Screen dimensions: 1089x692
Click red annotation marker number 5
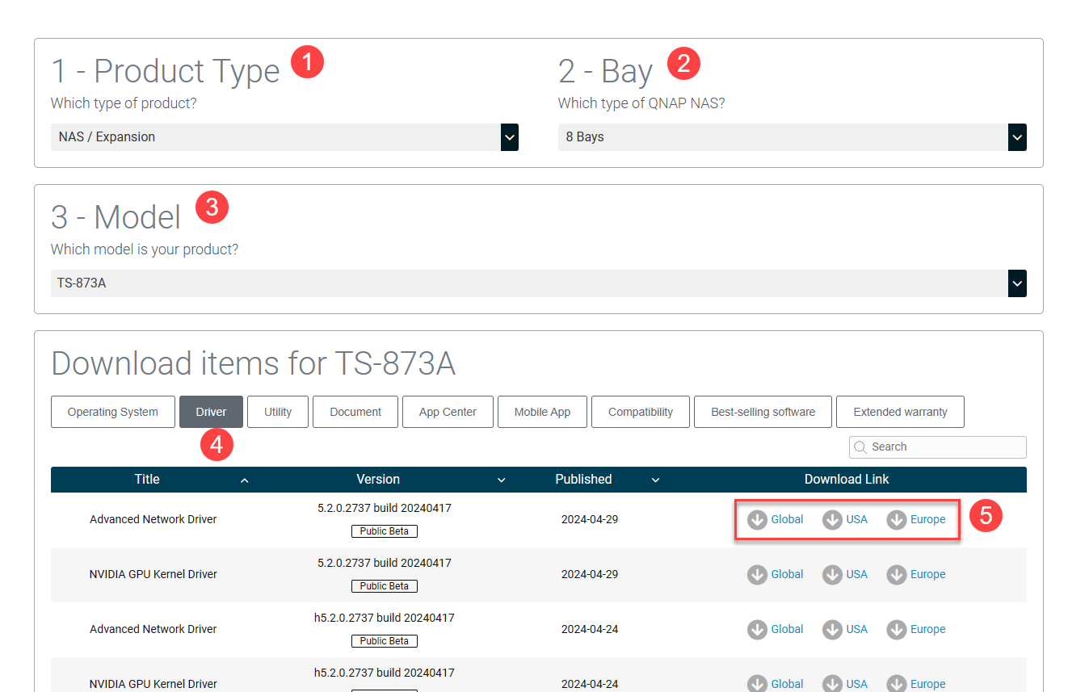(x=986, y=515)
